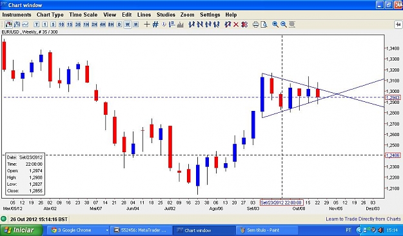The height and width of the screenshot is (236, 403).
Task: Select the third blue line drawing tool
Action: point(208,25)
